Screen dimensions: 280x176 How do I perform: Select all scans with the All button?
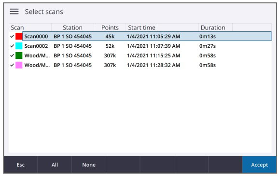[x=55, y=165]
